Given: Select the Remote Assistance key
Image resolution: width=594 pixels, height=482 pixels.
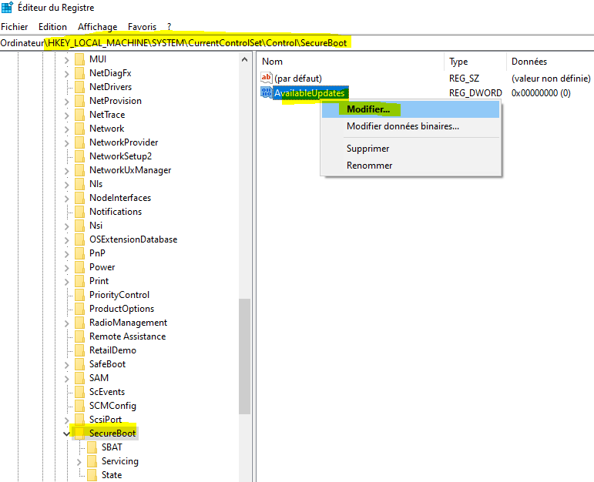Looking at the screenshot, I should (x=127, y=336).
